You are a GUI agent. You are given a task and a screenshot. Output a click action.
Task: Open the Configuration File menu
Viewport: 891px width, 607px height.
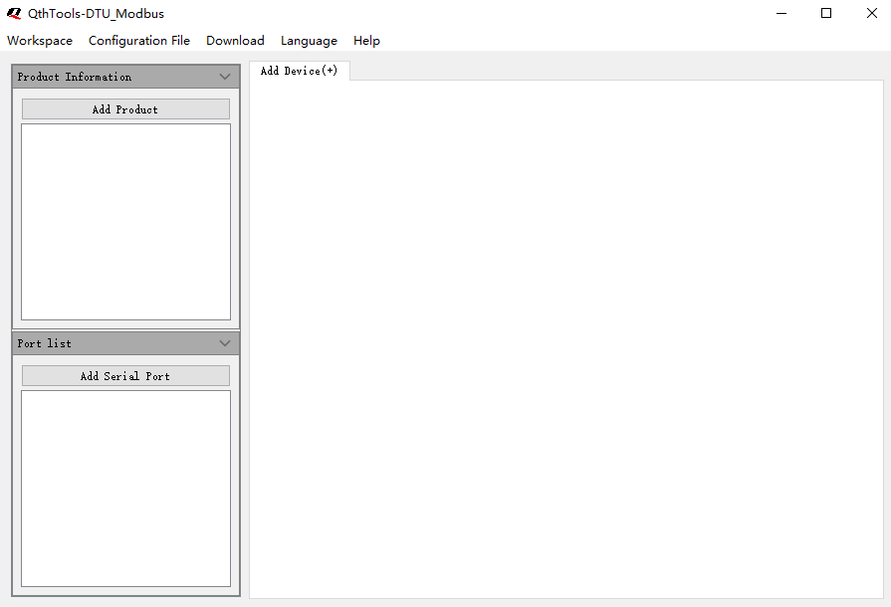tap(139, 41)
